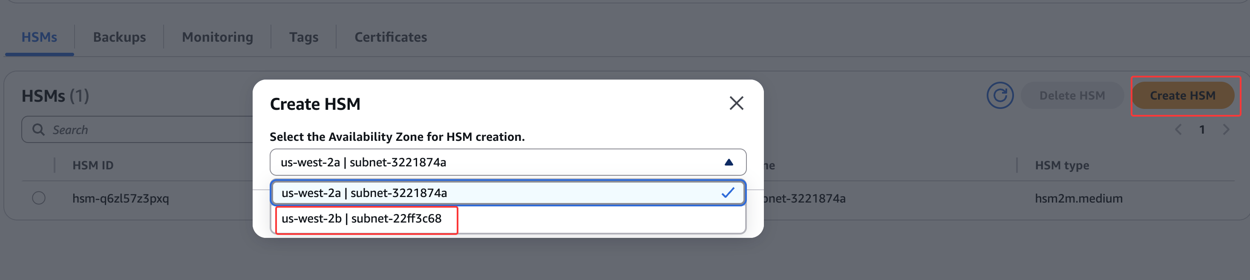Click the checkmark on selected zone
The height and width of the screenshot is (280, 1250).
(727, 193)
